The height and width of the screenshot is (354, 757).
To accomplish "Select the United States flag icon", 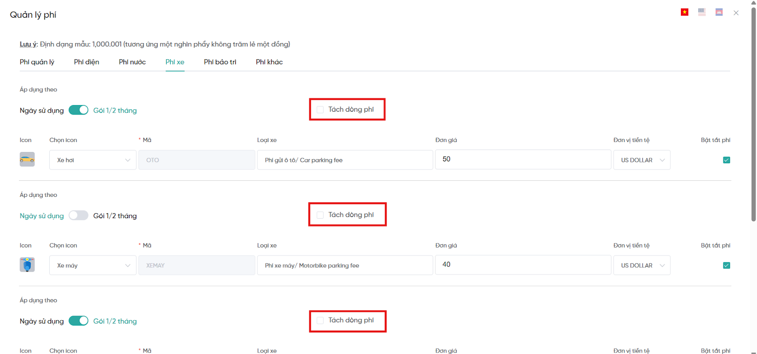I will pyautogui.click(x=702, y=12).
